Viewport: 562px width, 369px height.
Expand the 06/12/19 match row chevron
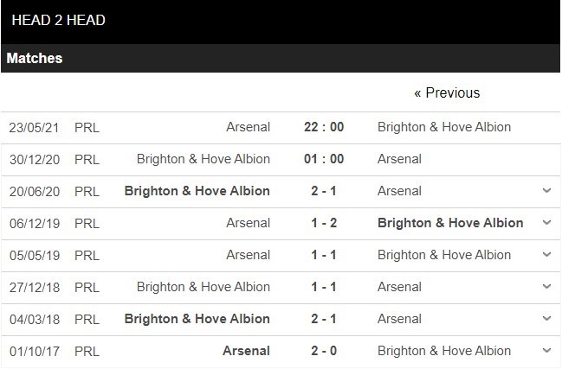click(x=546, y=223)
